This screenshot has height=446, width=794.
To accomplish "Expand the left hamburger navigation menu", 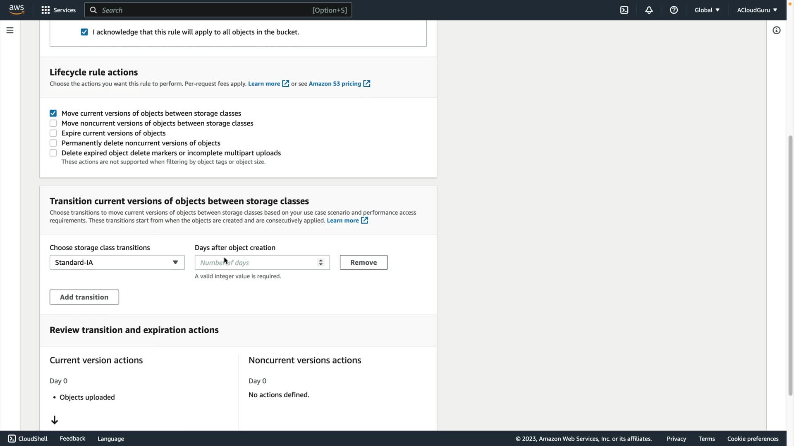I will (x=10, y=31).
